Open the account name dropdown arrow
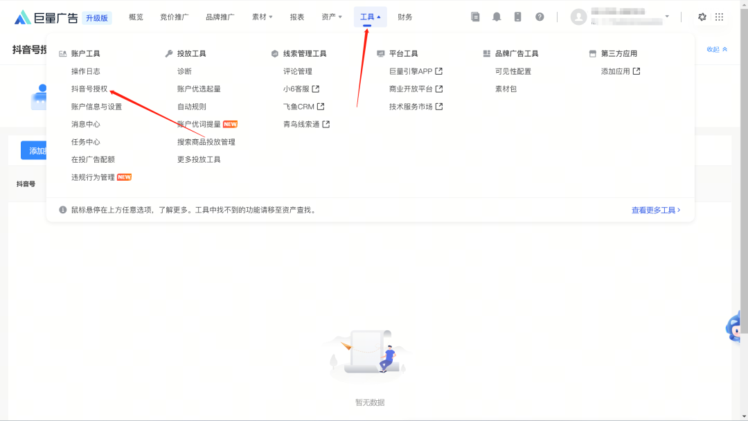The image size is (748, 421). (x=667, y=17)
